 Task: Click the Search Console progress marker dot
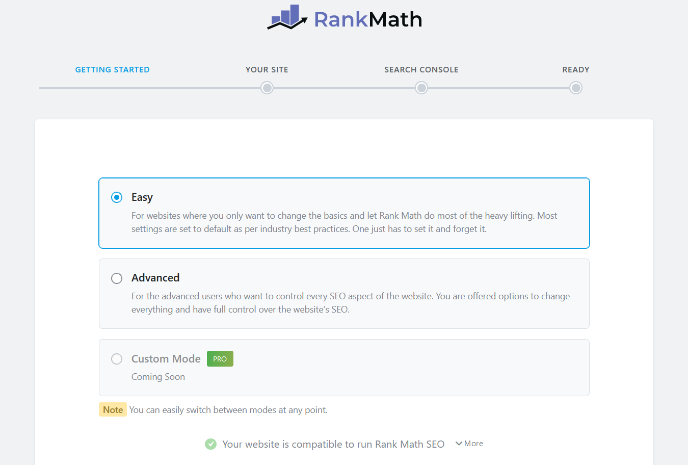(421, 88)
